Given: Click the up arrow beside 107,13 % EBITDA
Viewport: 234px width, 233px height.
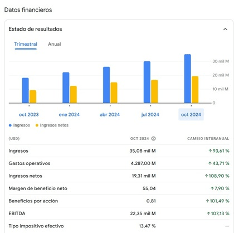Looking at the screenshot, I should [208, 213].
